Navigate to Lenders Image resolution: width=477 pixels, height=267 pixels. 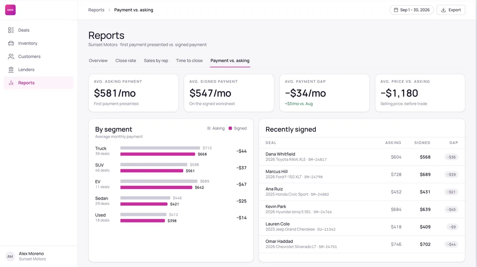click(x=38, y=70)
